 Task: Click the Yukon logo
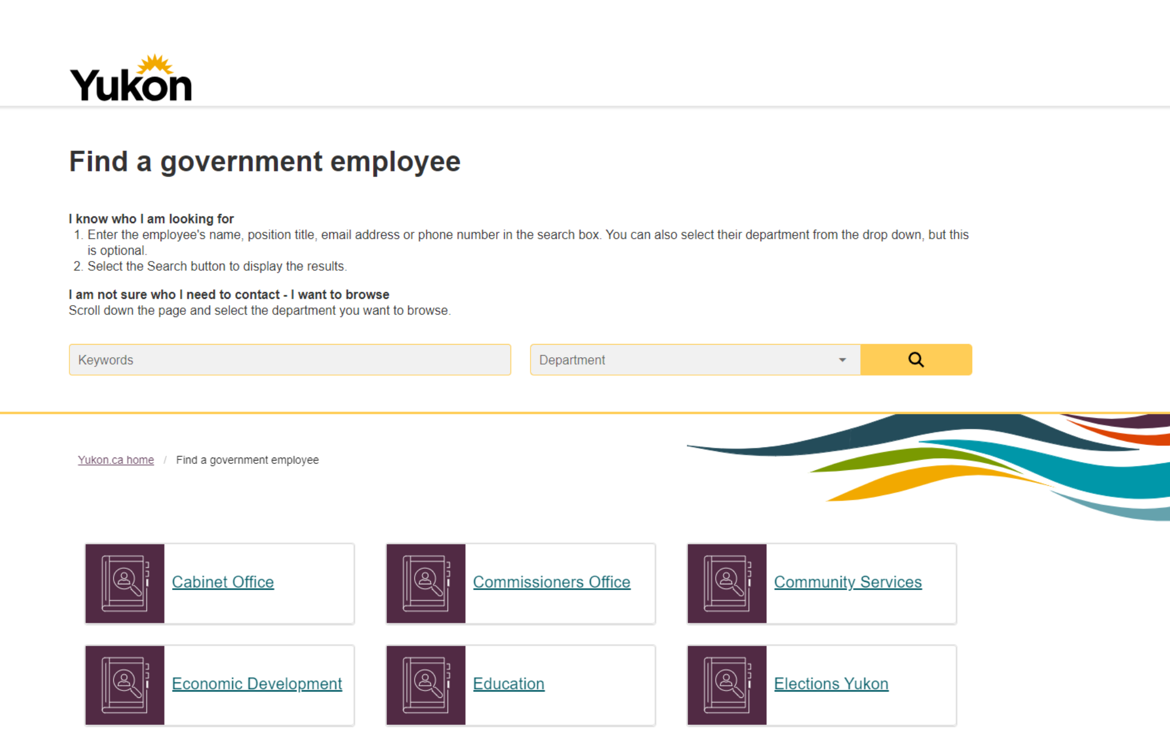point(131,78)
